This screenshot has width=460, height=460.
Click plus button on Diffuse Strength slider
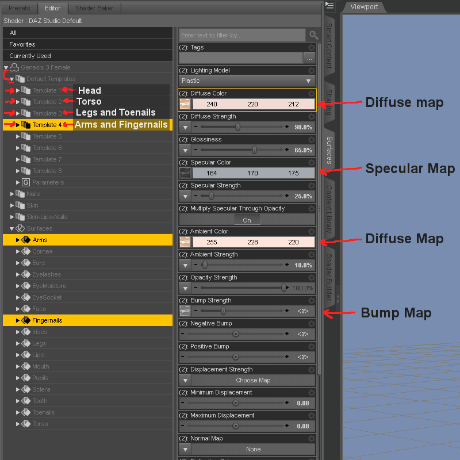[x=287, y=126]
